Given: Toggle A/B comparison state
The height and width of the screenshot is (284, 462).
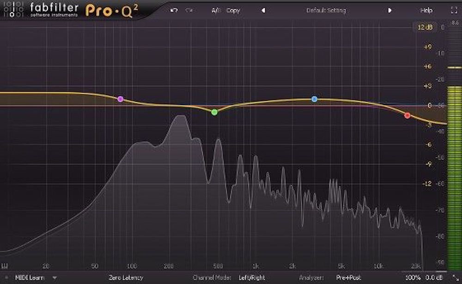Looking at the screenshot, I should click(216, 10).
